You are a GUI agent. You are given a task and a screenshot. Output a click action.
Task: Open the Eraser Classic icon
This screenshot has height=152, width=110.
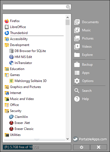click(11, 129)
